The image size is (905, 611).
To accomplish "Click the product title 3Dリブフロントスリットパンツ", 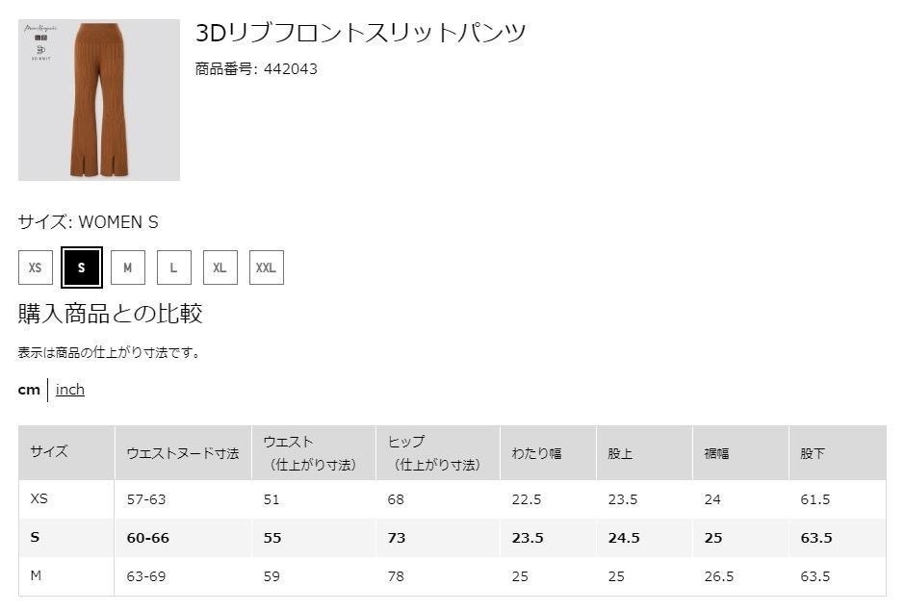I will tap(361, 33).
